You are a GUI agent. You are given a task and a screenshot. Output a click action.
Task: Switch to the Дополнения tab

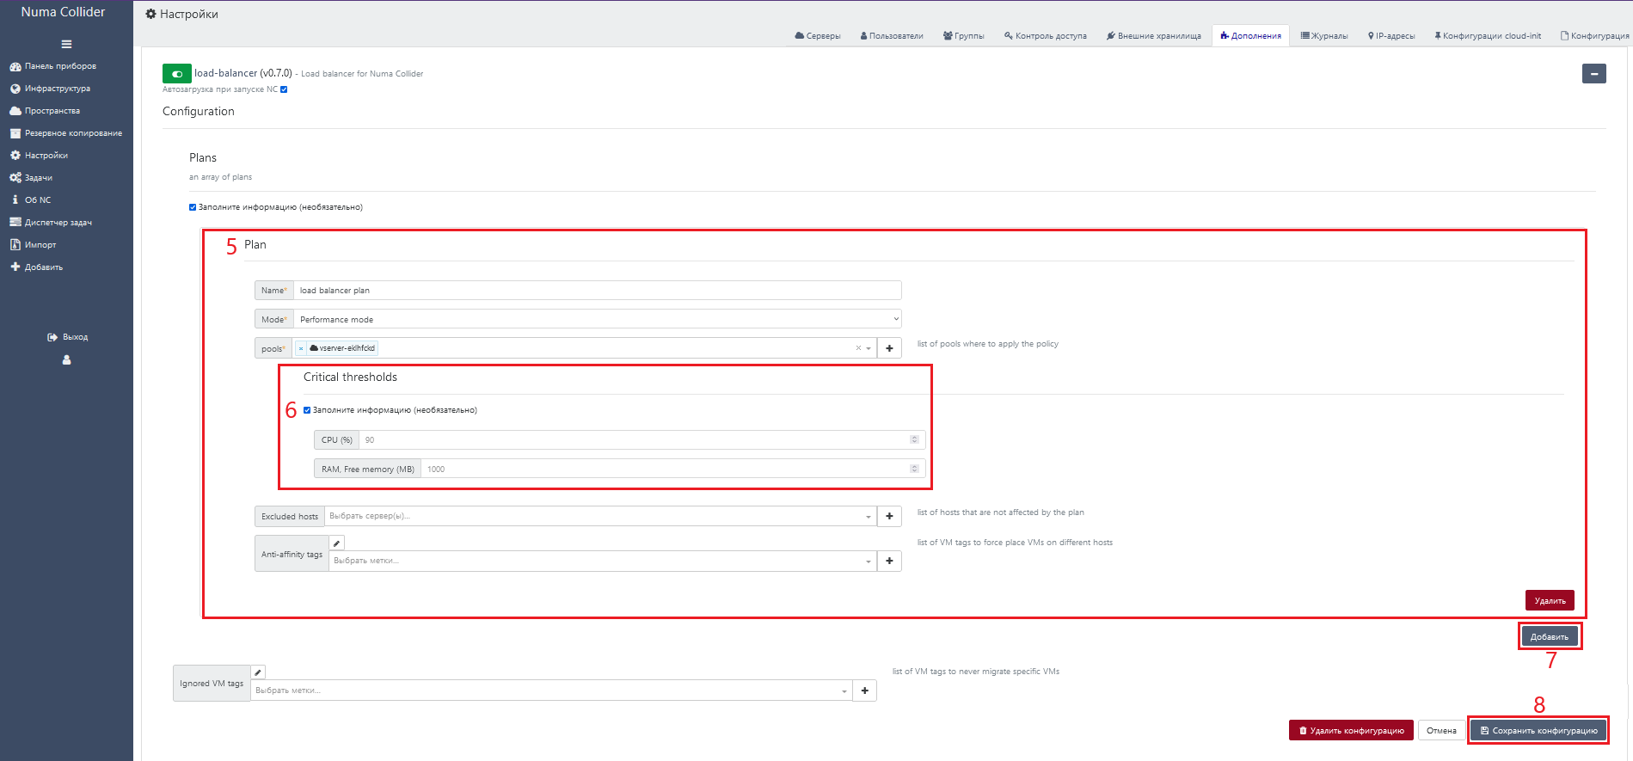1250,36
